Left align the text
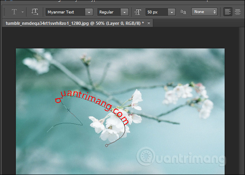This screenshot has width=245, height=175. [227, 12]
